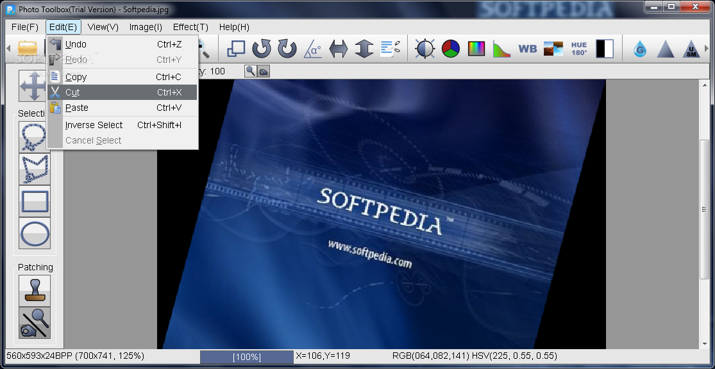Click the text lines with scissors icon
This screenshot has width=715, height=369.
tap(390, 49)
